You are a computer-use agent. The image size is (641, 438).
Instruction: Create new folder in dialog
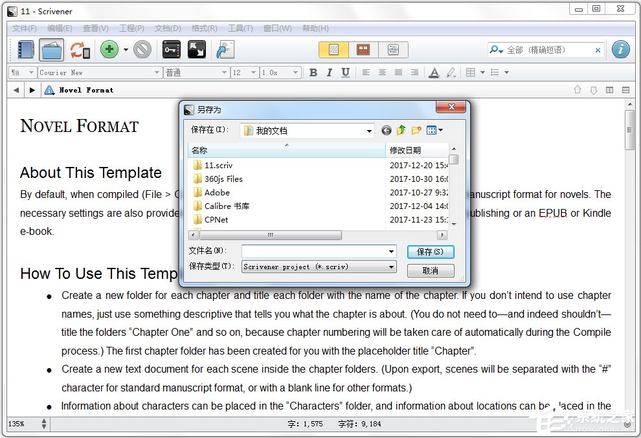pos(416,130)
